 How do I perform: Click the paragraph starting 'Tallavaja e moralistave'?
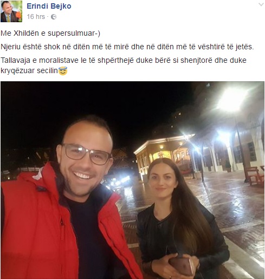(124, 66)
